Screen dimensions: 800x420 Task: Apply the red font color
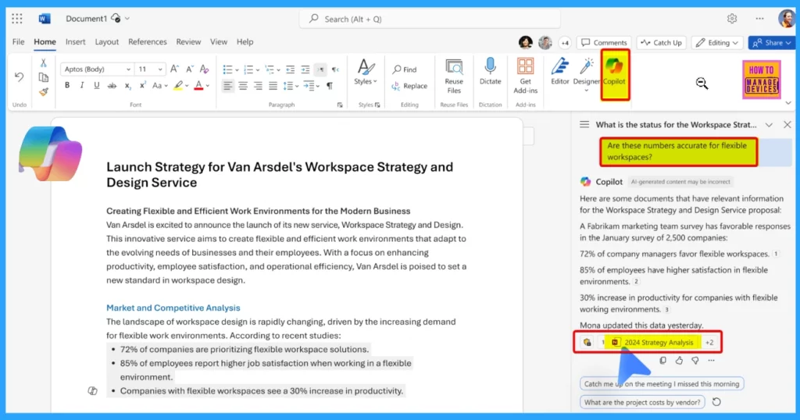(x=198, y=86)
